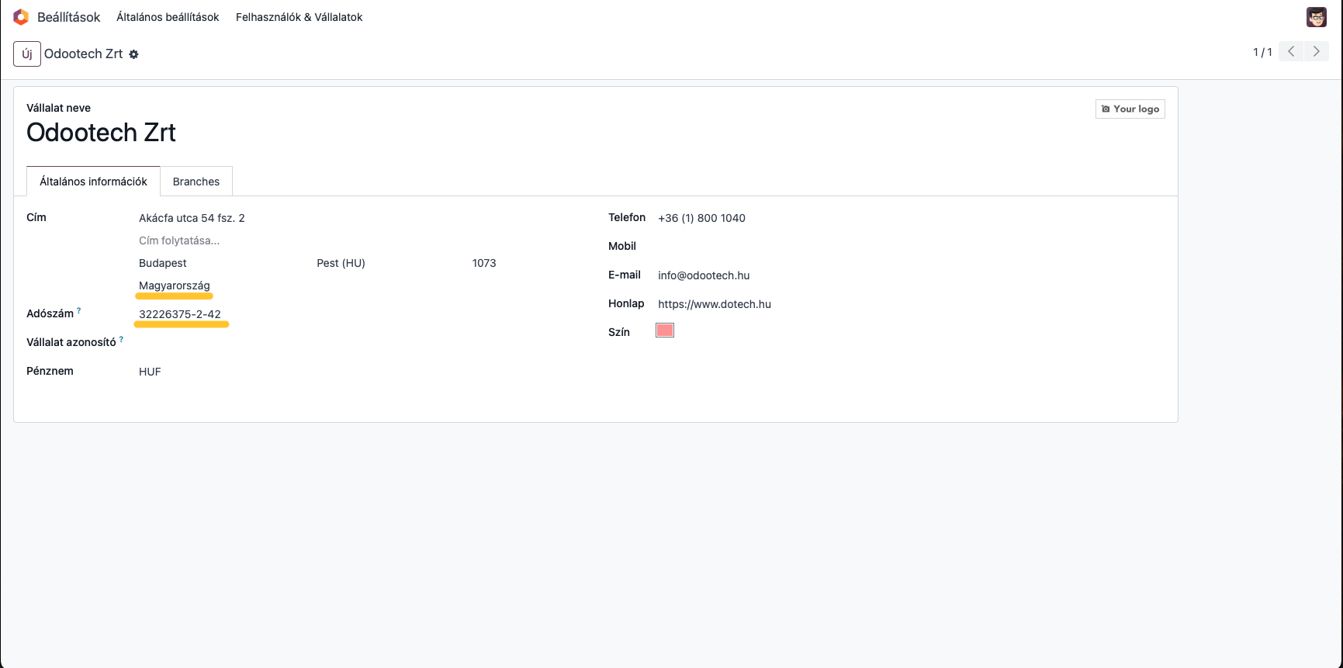The image size is (1343, 668).
Task: Open the user avatar menu
Action: (1316, 17)
